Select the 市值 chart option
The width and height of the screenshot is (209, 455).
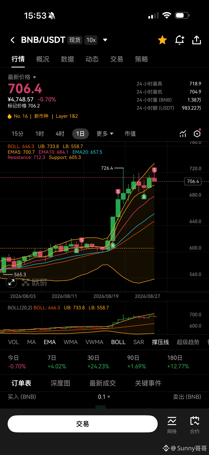coord(130,134)
